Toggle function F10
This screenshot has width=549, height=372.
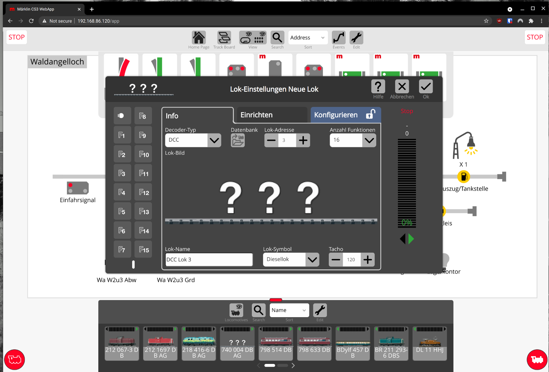coord(143,154)
